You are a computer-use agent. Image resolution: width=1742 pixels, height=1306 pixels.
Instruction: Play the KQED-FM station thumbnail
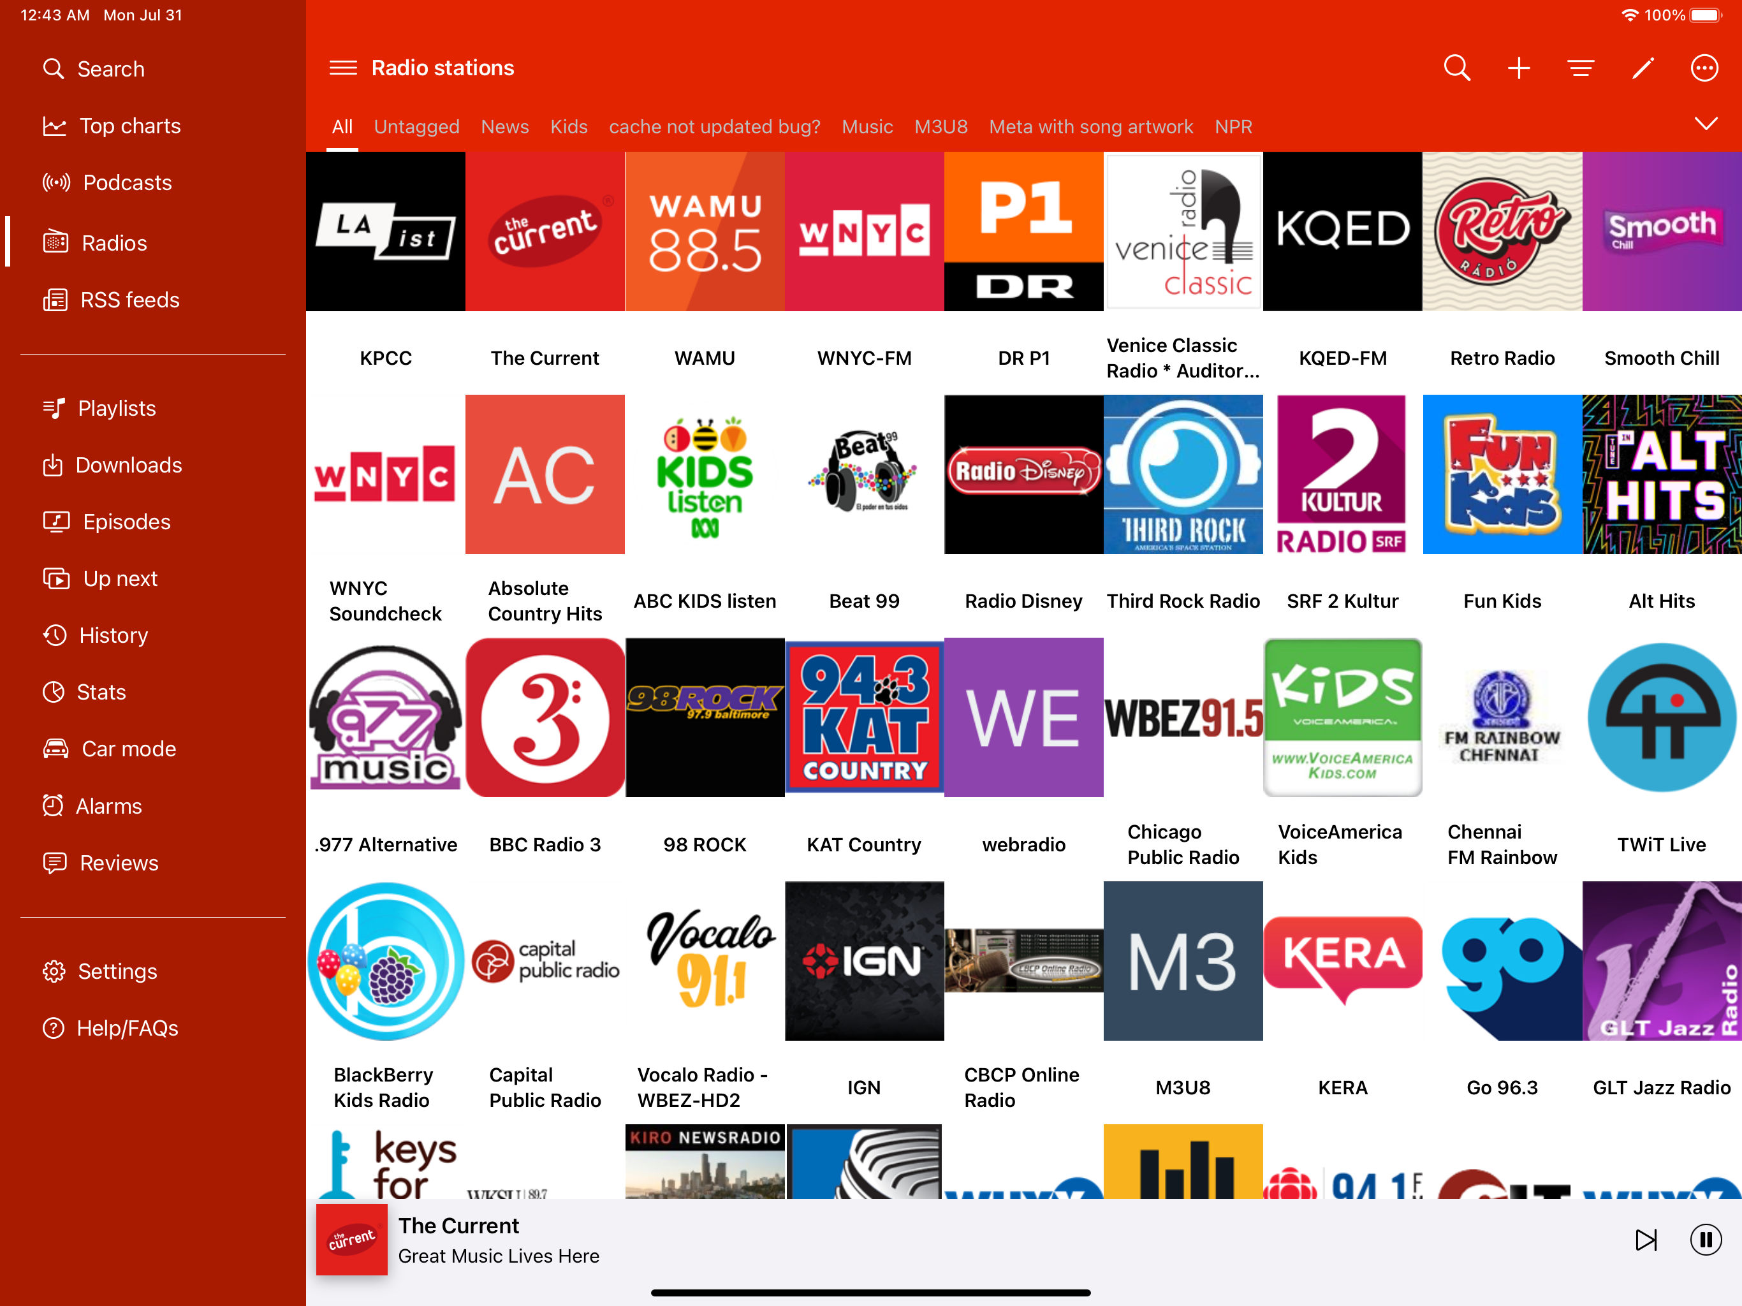tap(1342, 231)
